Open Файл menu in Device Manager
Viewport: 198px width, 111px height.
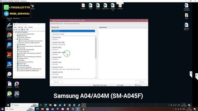[x=15, y=27]
